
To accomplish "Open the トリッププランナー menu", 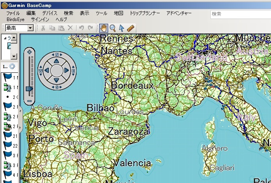I will (x=145, y=13).
